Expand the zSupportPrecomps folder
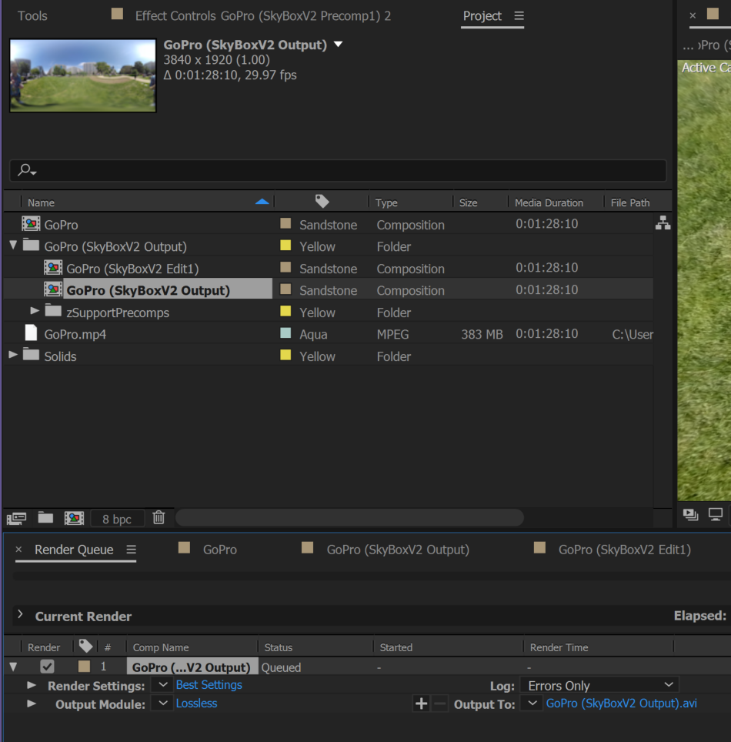The image size is (731, 742). [35, 311]
